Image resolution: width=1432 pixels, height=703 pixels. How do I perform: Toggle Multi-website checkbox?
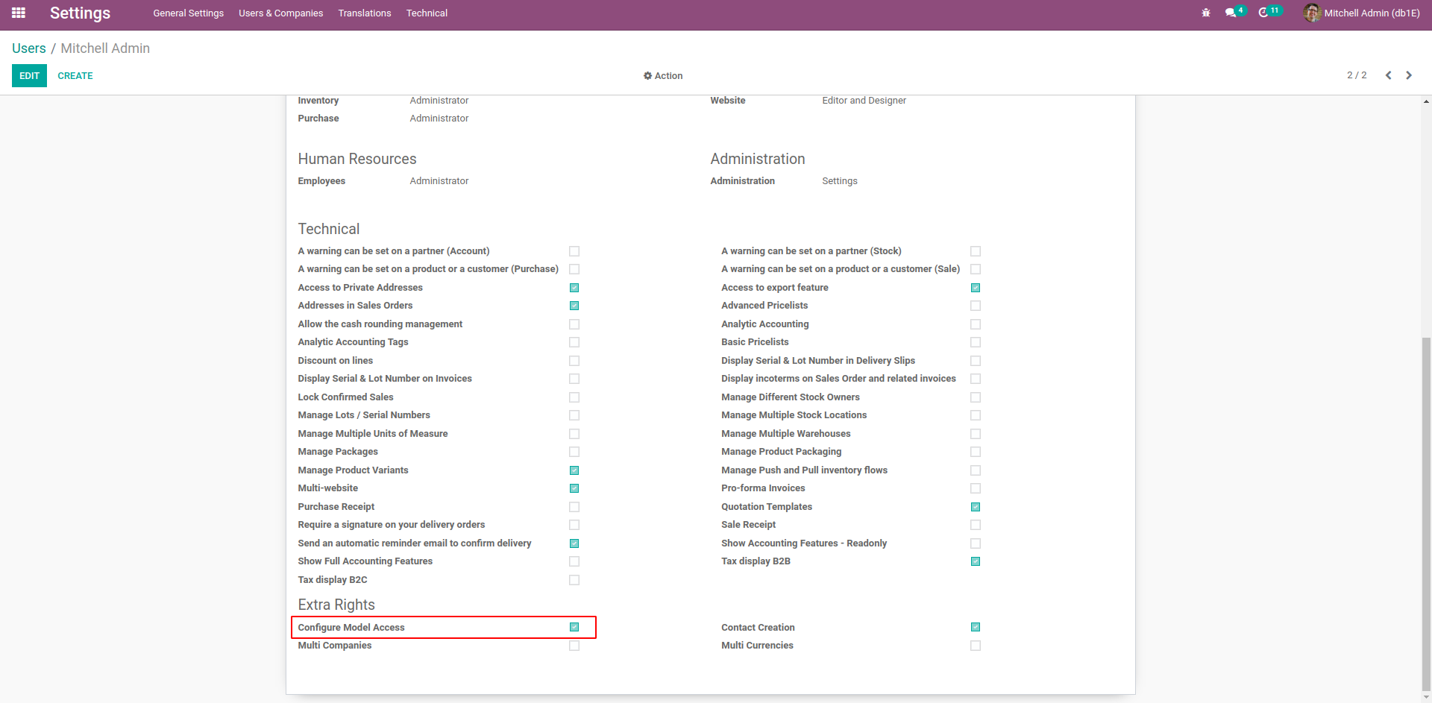tap(574, 488)
